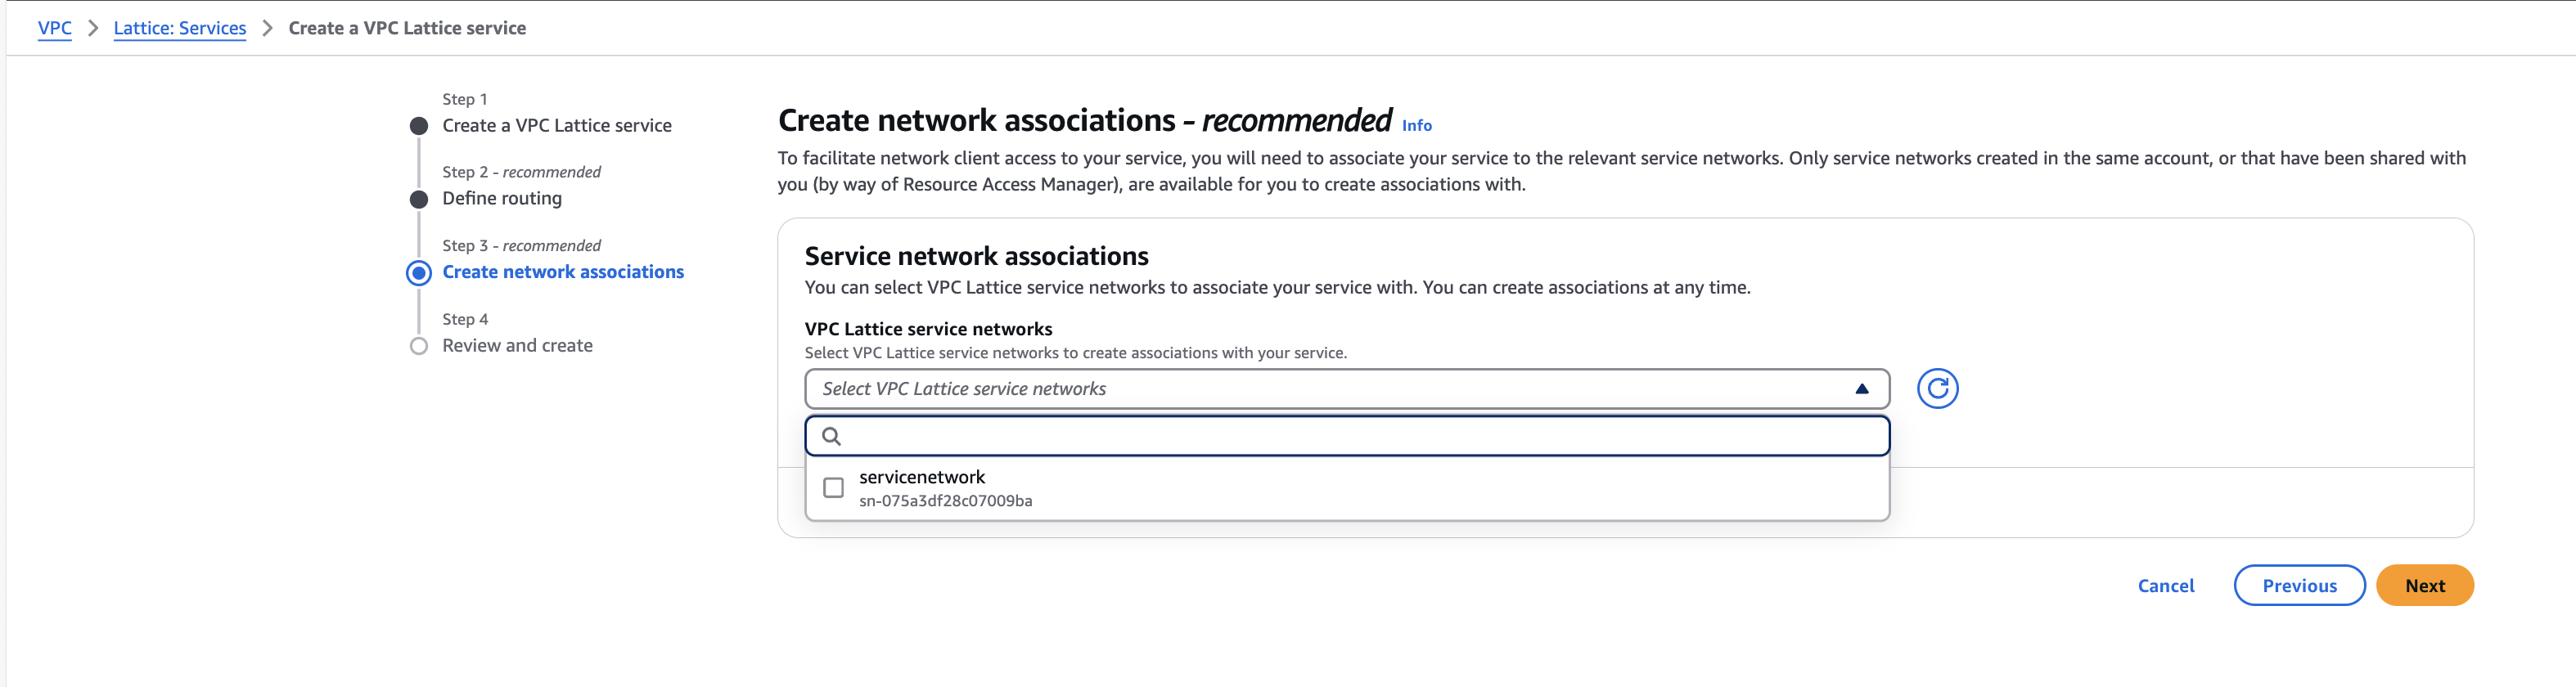Focus the service network search field

point(1360,436)
